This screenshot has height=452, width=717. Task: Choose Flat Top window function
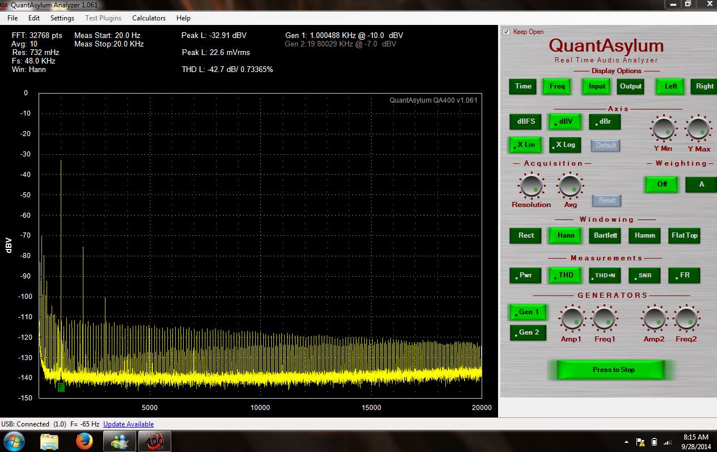point(684,235)
